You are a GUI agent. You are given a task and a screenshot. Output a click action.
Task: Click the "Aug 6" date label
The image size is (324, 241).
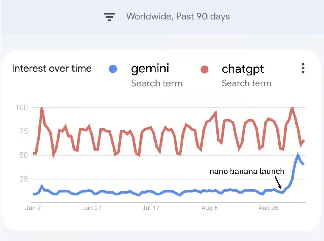(210, 208)
